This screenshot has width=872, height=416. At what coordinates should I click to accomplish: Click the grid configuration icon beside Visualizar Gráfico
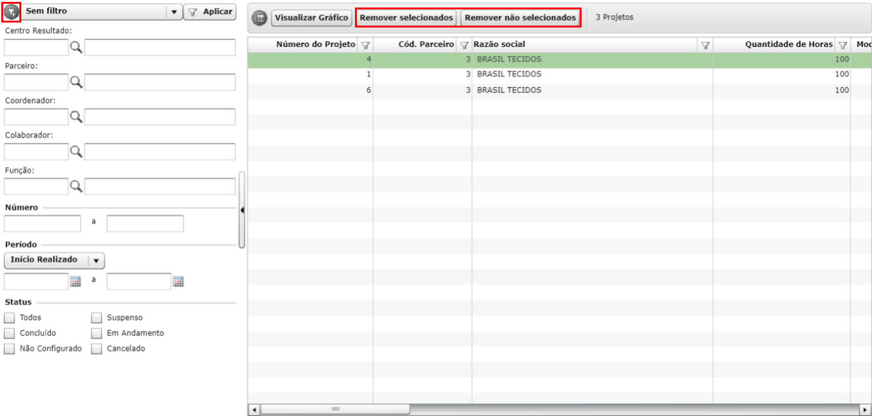click(259, 18)
